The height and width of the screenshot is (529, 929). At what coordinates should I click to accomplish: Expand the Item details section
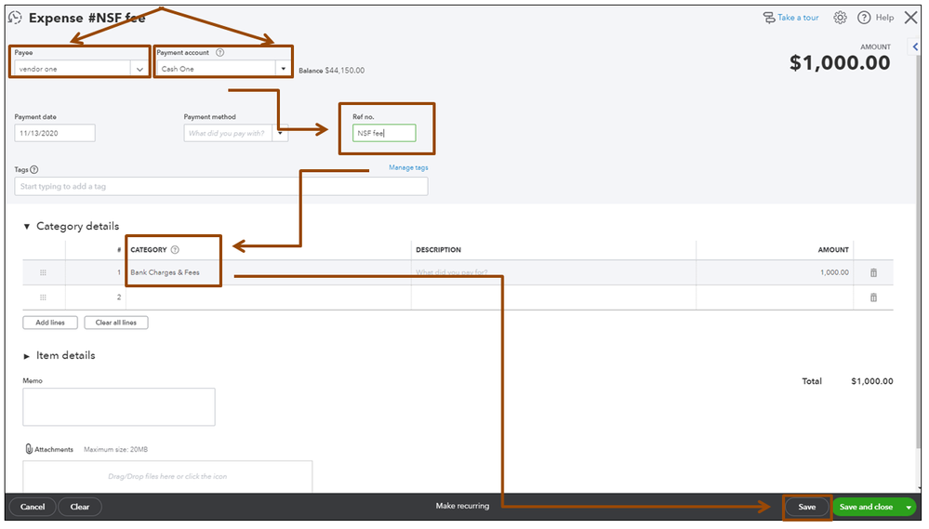tap(27, 356)
